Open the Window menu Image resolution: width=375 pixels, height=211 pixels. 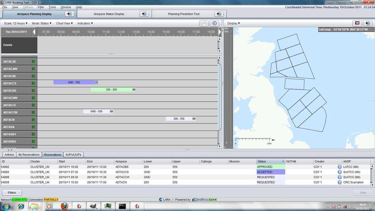[66, 7]
